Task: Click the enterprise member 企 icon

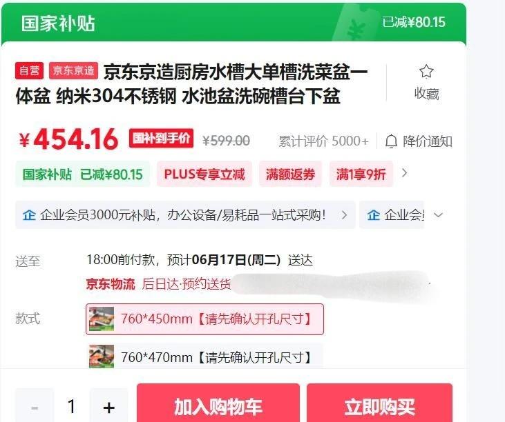Action: (x=29, y=214)
